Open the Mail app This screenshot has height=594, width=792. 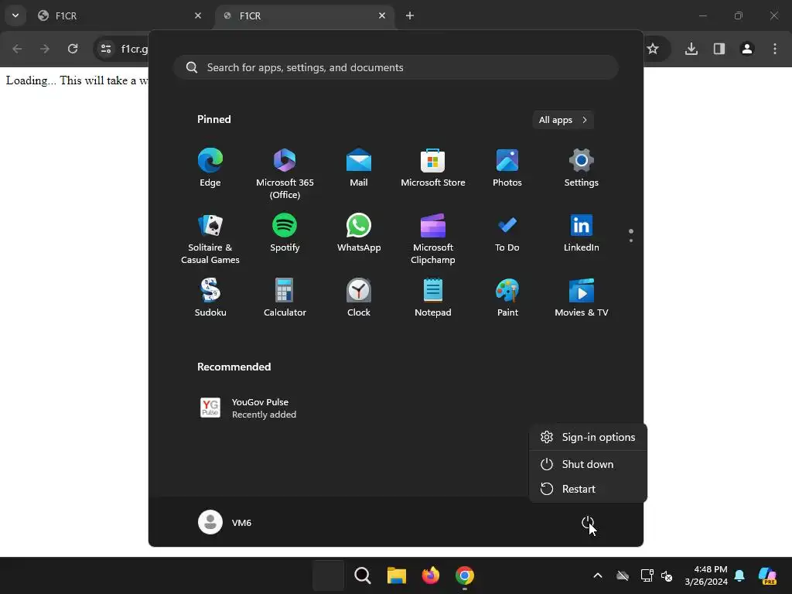point(359,168)
